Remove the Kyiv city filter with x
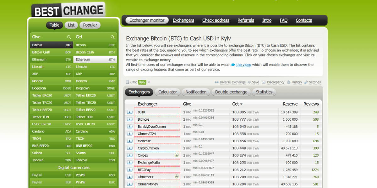The width and height of the screenshot is (377, 188). [149, 82]
